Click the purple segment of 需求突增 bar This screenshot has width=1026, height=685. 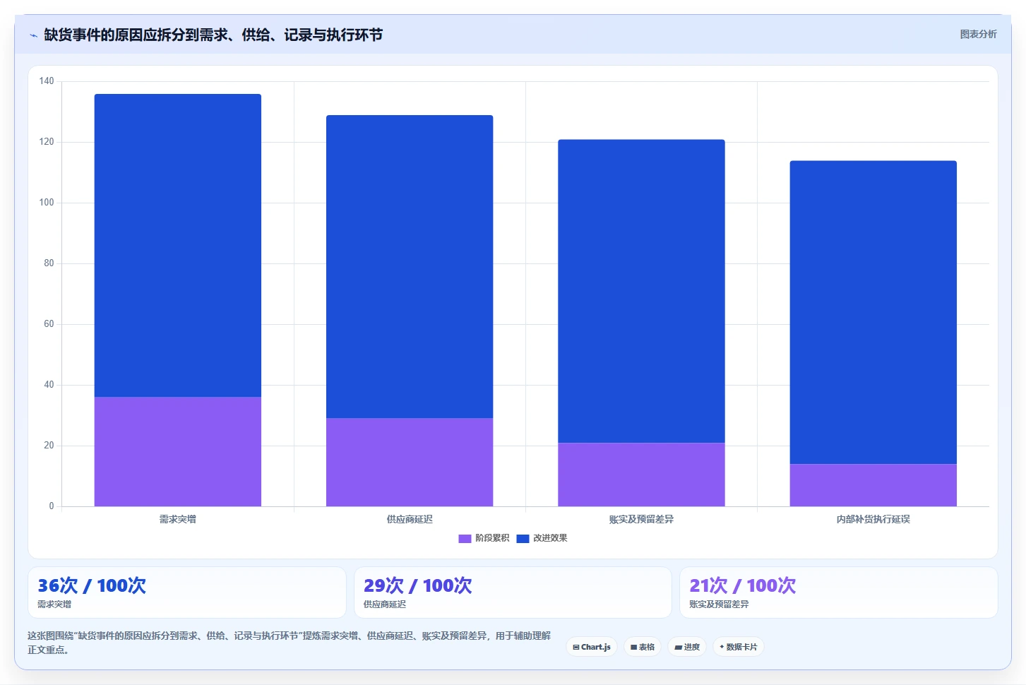click(x=178, y=451)
